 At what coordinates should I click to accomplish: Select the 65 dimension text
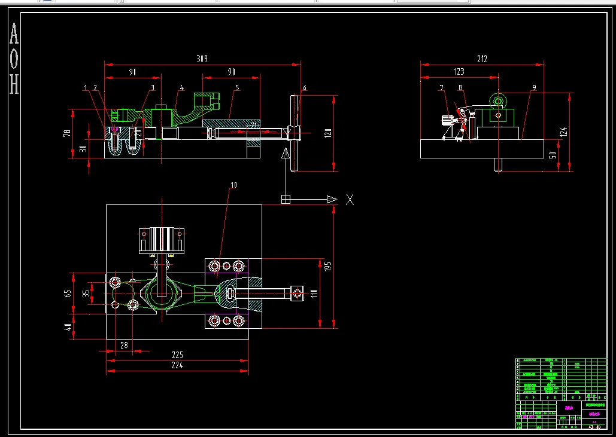coord(68,294)
